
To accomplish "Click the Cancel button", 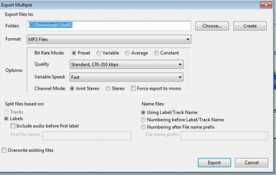I will [251, 163].
